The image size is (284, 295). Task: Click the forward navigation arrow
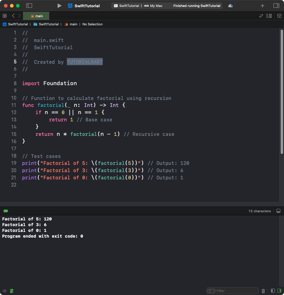point(19,16)
